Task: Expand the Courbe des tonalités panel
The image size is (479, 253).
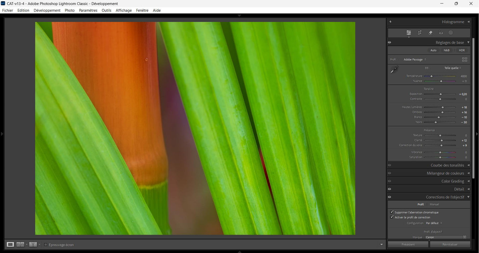Action: (447, 165)
